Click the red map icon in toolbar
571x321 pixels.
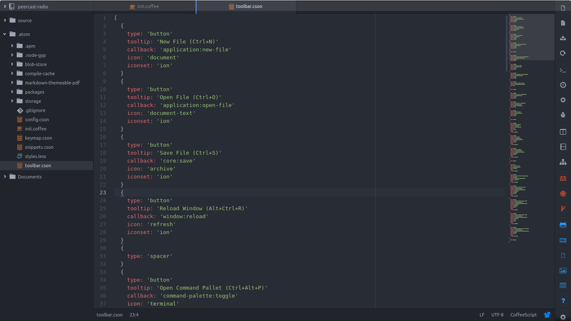(x=563, y=178)
